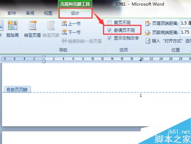191x144 pixels.
Task: Click the 转至页眉 icon
Action: click(32, 26)
